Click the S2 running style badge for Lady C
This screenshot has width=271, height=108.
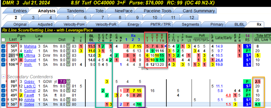247,86
